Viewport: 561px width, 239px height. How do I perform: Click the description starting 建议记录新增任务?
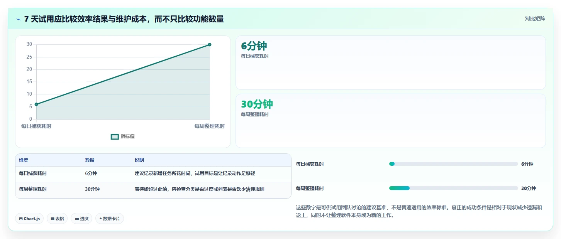pos(195,173)
